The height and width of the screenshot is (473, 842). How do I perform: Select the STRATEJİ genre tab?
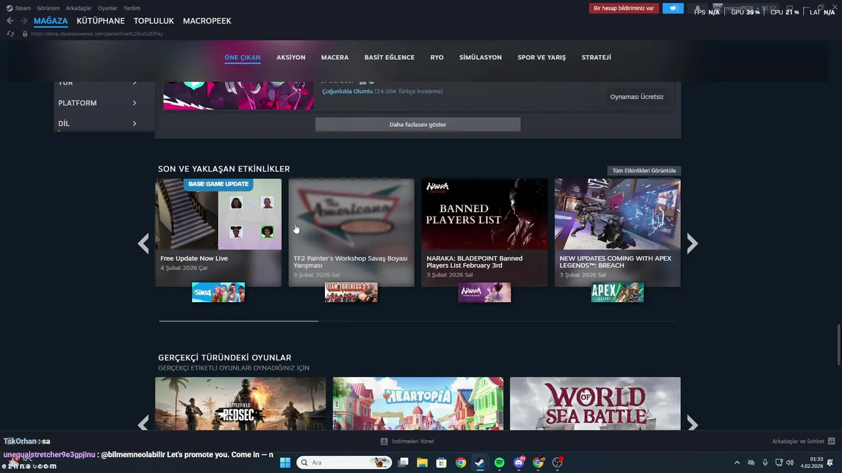[x=596, y=57]
